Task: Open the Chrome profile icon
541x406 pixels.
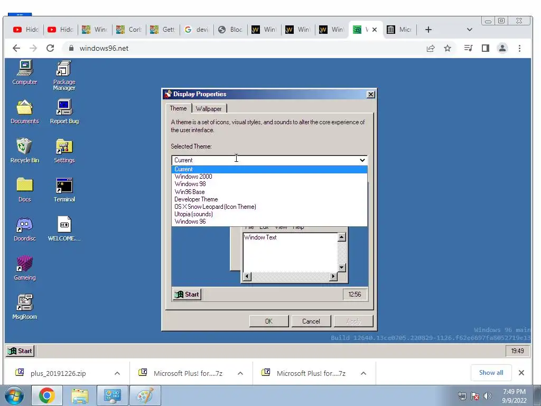Action: click(502, 48)
